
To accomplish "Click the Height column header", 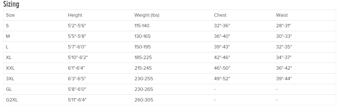I will coord(75,15).
